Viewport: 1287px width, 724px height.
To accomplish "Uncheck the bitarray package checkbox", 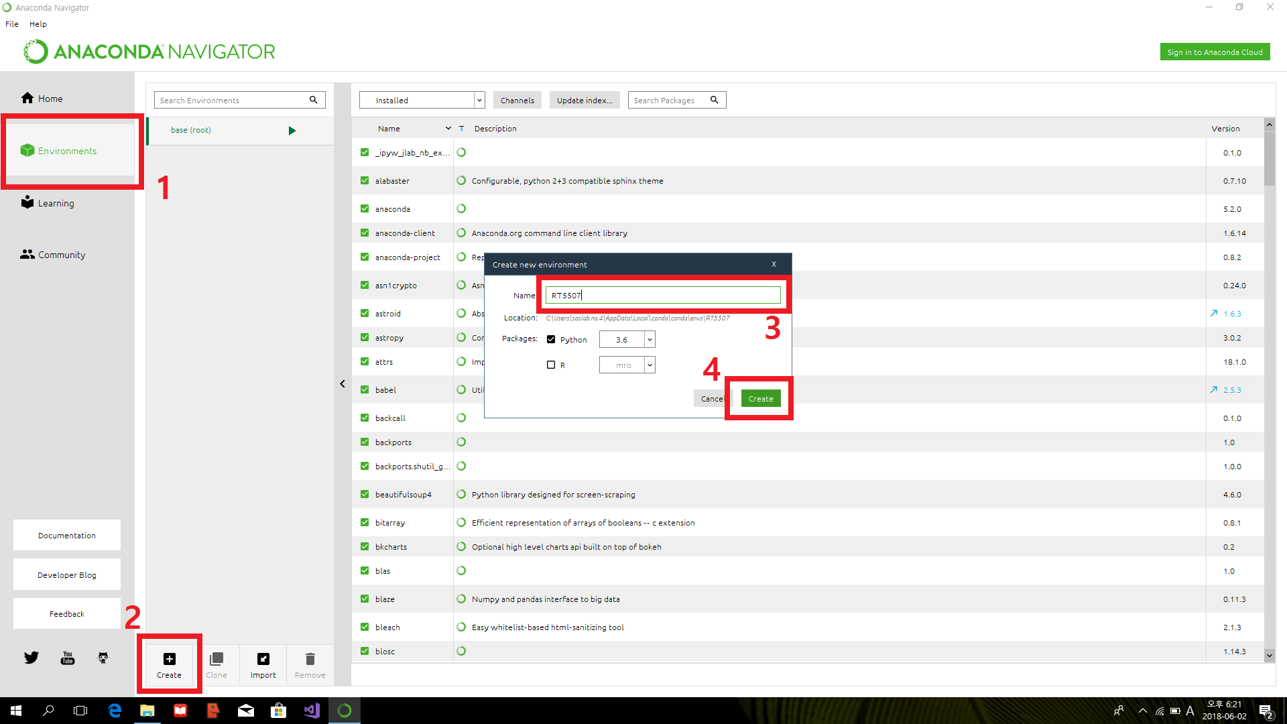I will pos(365,522).
